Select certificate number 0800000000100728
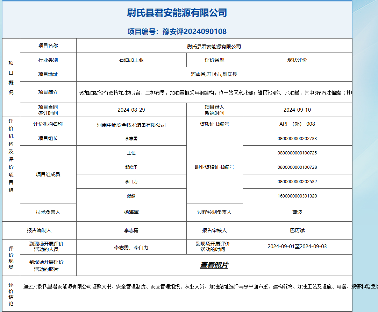Viewport: 378px width, 312px height. 297,167
